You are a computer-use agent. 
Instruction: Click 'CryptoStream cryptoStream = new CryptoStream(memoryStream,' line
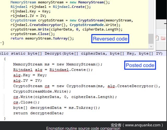point(72,20)
